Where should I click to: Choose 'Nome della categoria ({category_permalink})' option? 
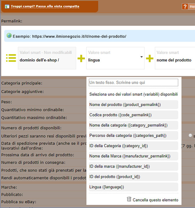click(133, 125)
